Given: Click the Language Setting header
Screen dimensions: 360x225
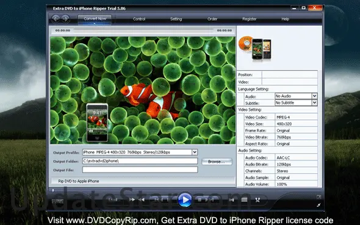Looking at the screenshot, I should point(253,89).
